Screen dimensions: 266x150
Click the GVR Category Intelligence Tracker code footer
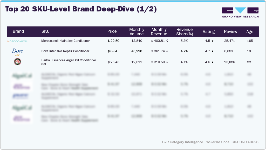[x=210, y=142]
